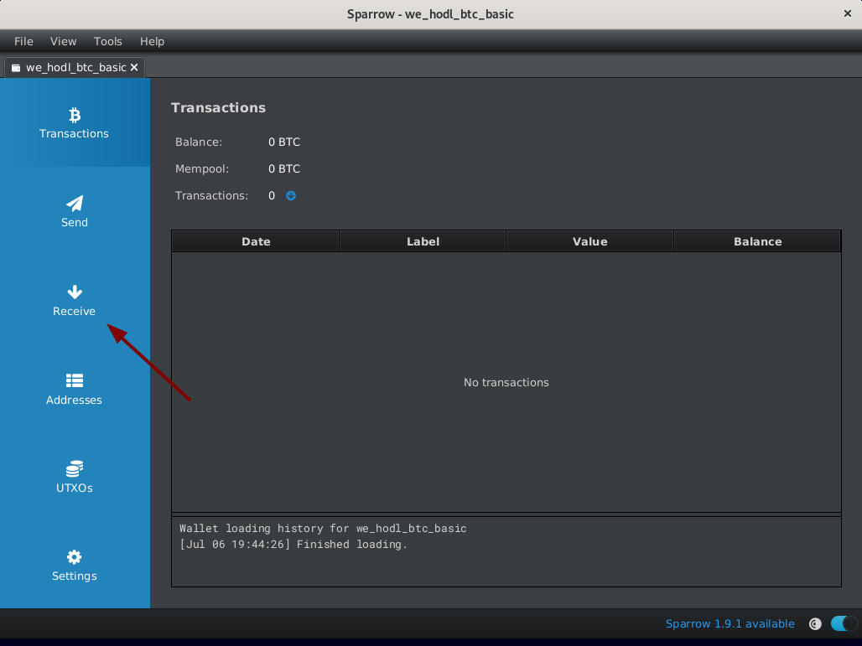Open the Transactions sidebar section
Screen dimensions: 862x646
coord(75,123)
